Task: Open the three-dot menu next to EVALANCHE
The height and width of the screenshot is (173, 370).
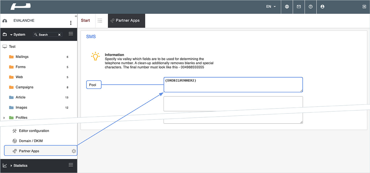Action: coord(71,23)
